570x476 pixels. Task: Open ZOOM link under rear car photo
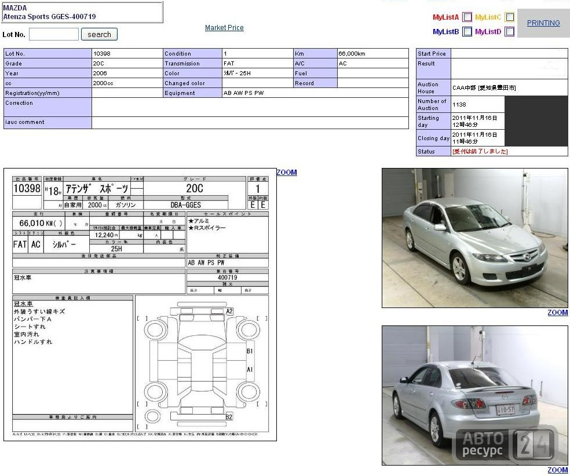click(558, 470)
